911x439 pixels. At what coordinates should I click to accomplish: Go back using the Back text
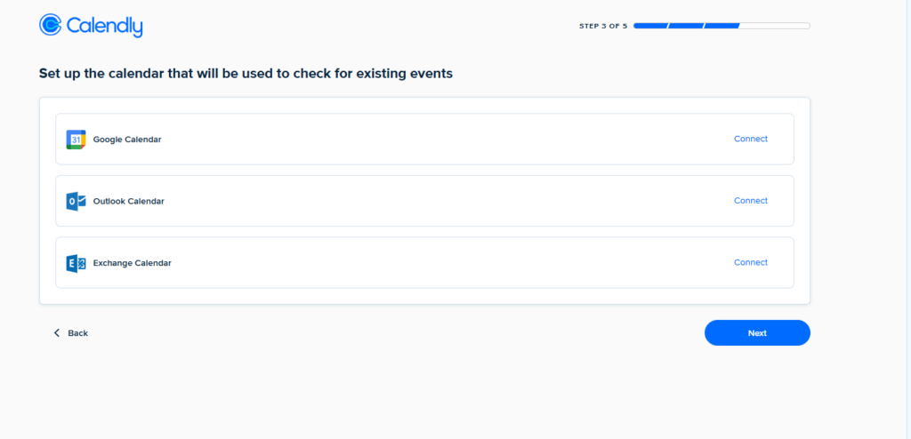click(x=78, y=333)
